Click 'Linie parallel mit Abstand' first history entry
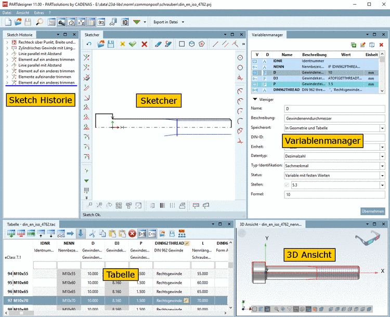Viewport: 390px width, 317px height. point(40,54)
